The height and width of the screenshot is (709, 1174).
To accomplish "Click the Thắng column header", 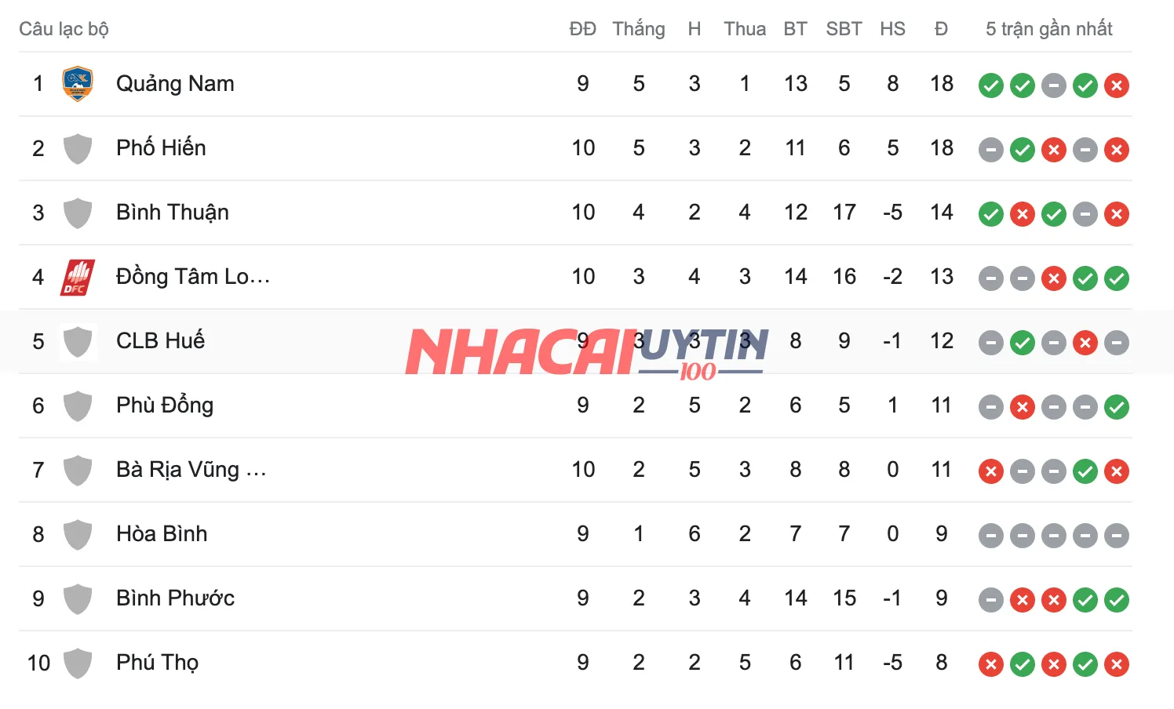I will click(638, 29).
